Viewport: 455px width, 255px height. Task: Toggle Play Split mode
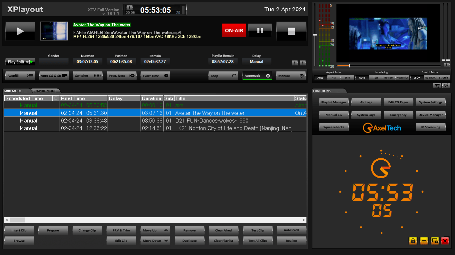(20, 62)
